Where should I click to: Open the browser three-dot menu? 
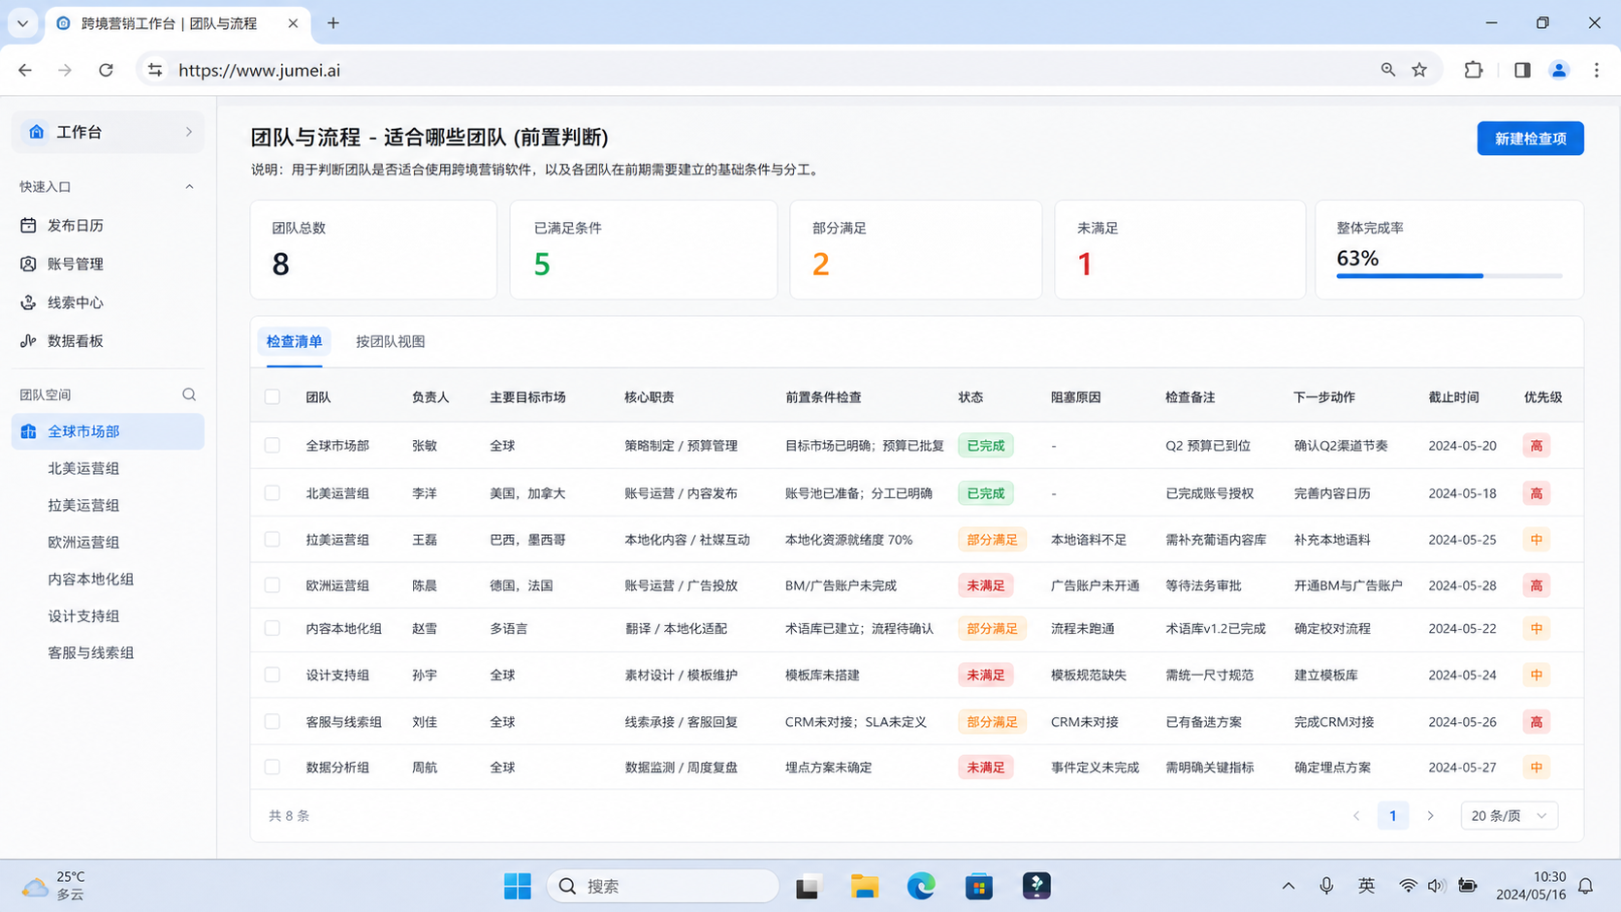click(1597, 70)
